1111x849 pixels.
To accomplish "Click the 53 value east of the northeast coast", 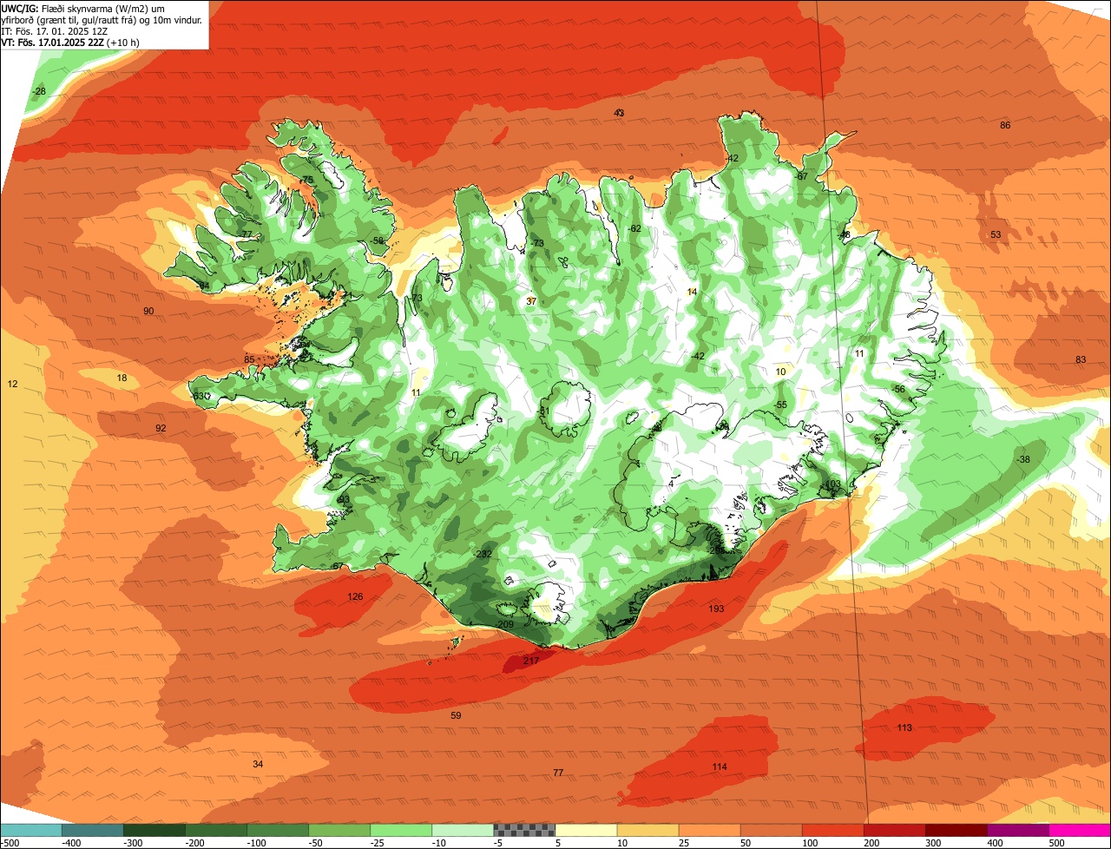I will coord(996,235).
